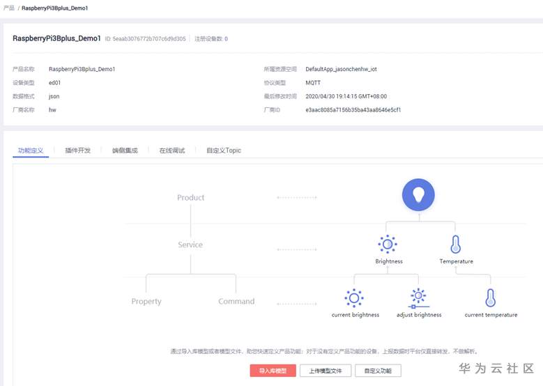Click the blue light bulb product icon

(x=418, y=195)
